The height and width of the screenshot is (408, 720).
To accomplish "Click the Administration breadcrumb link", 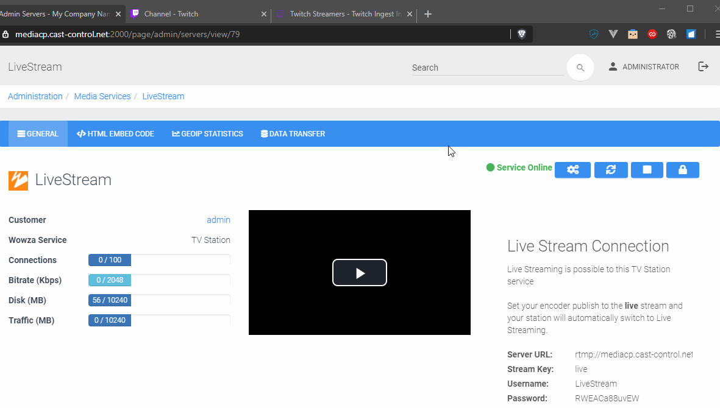I will pyautogui.click(x=35, y=96).
